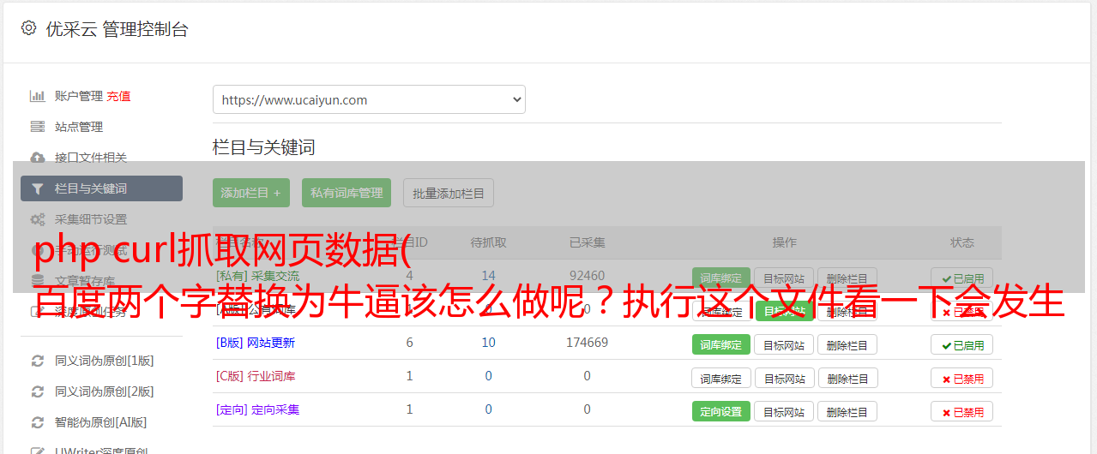This screenshot has height=454, width=1097.
Task: Click 目标网站 for 采集交流 row
Action: point(784,278)
